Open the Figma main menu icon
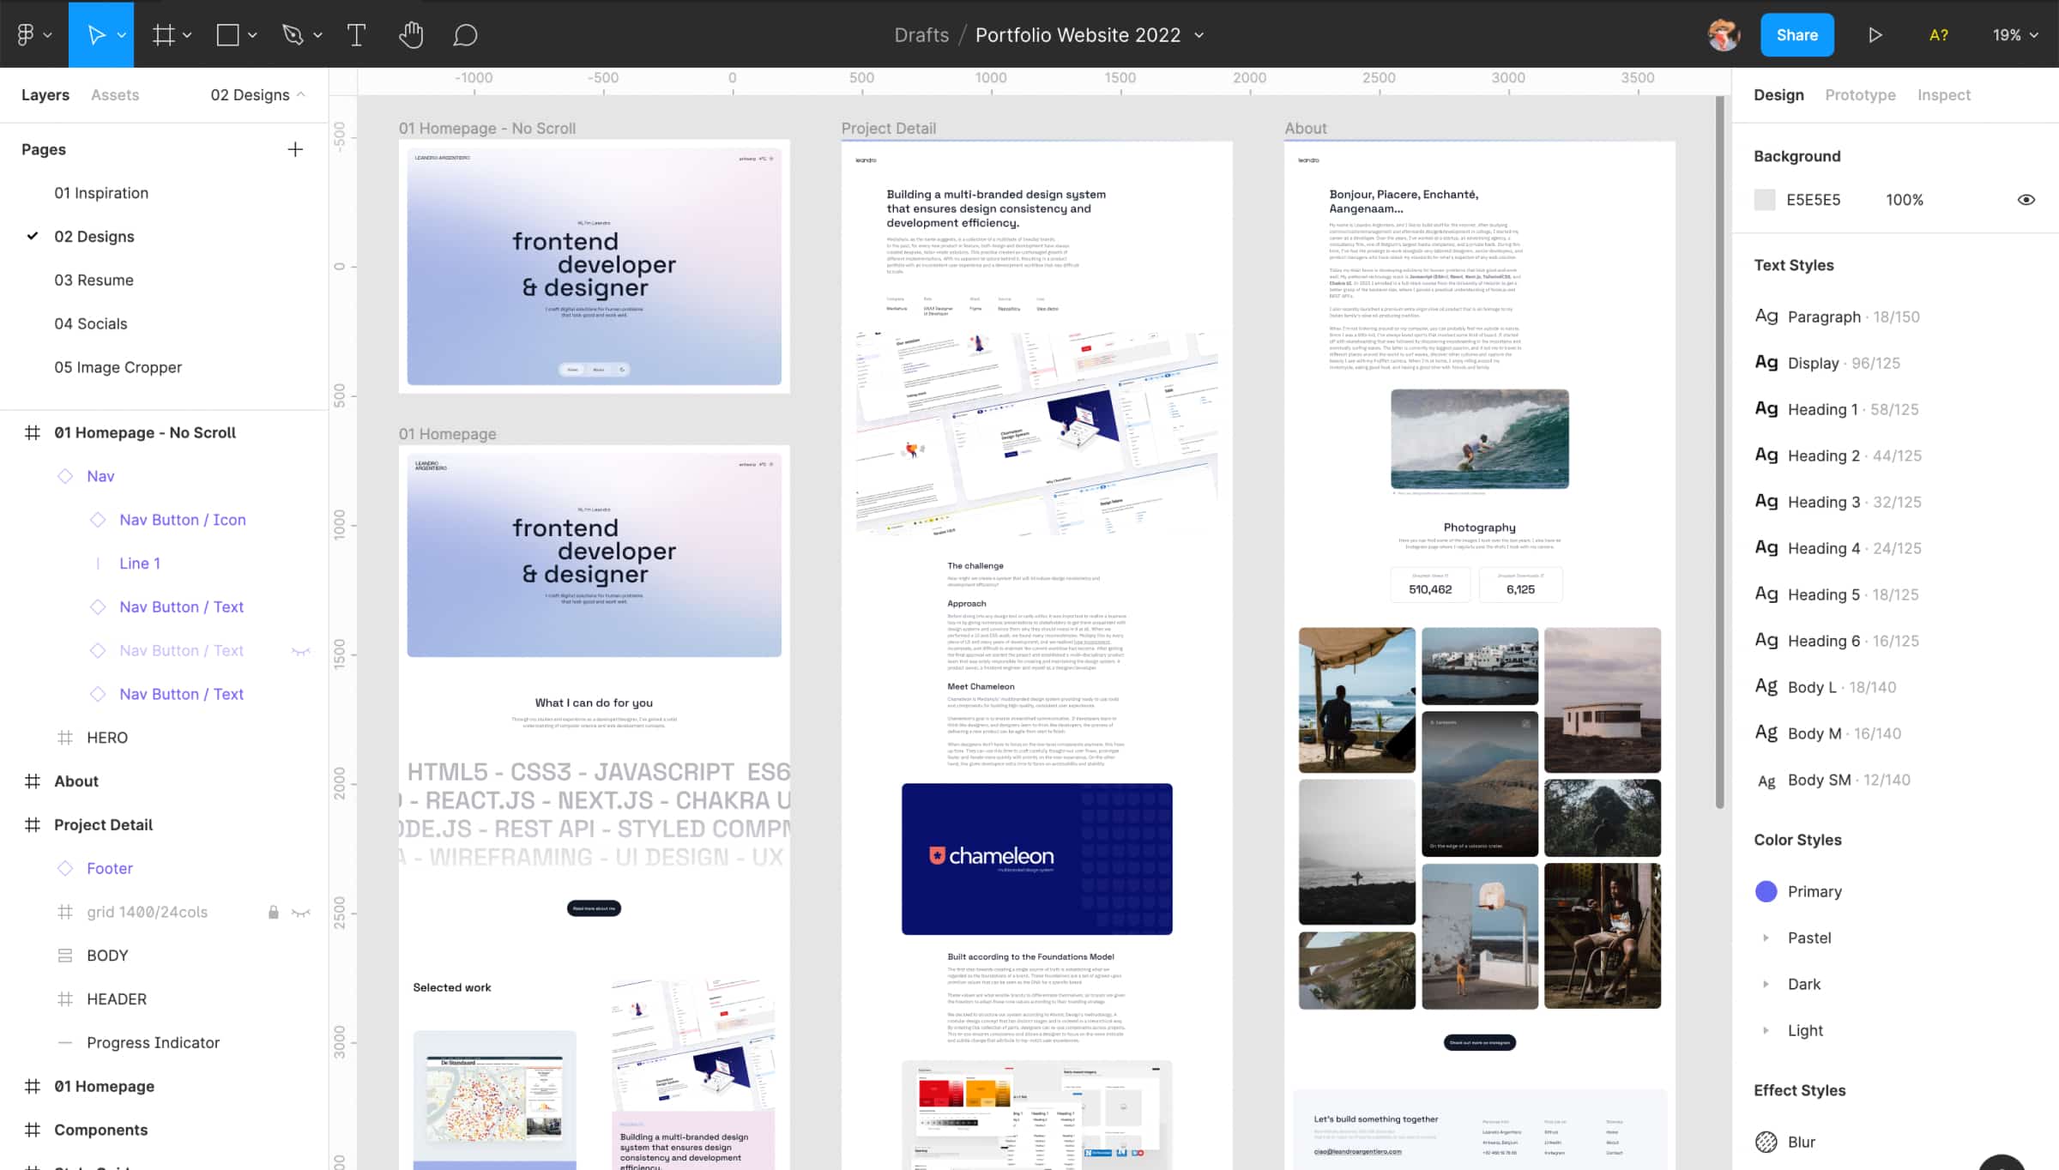Viewport: 2059px width, 1170px height. click(26, 34)
